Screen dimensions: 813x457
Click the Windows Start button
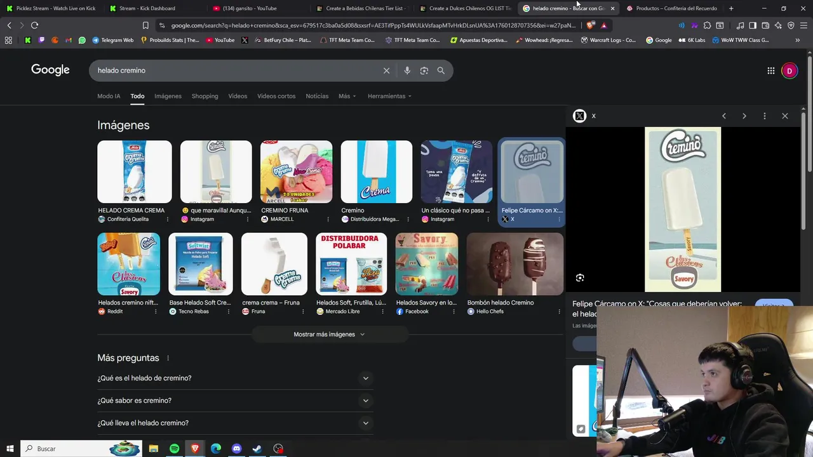pyautogui.click(x=10, y=449)
